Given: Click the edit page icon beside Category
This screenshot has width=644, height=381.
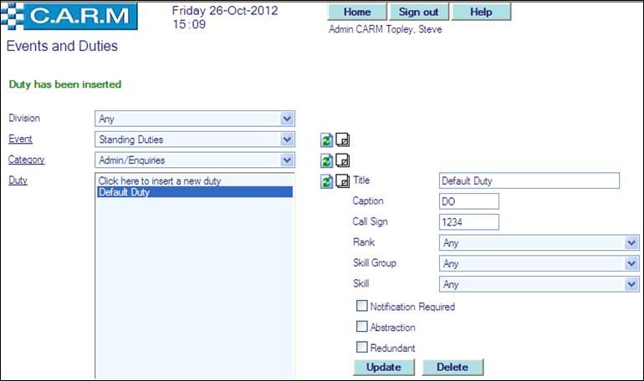Looking at the screenshot, I should click(x=342, y=160).
